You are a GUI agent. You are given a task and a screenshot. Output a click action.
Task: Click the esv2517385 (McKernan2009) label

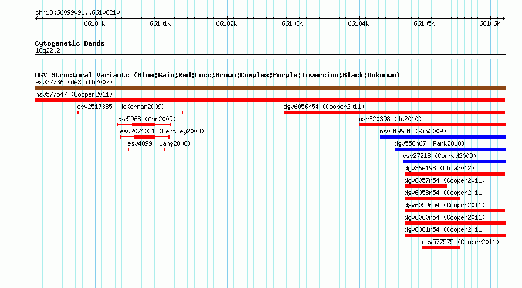click(121, 107)
